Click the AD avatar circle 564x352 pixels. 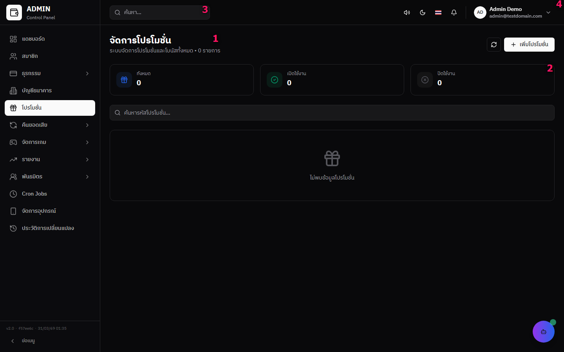(480, 13)
